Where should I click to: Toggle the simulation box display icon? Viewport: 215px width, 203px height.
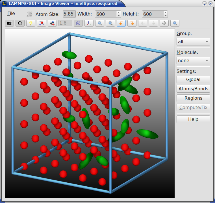(78, 23)
